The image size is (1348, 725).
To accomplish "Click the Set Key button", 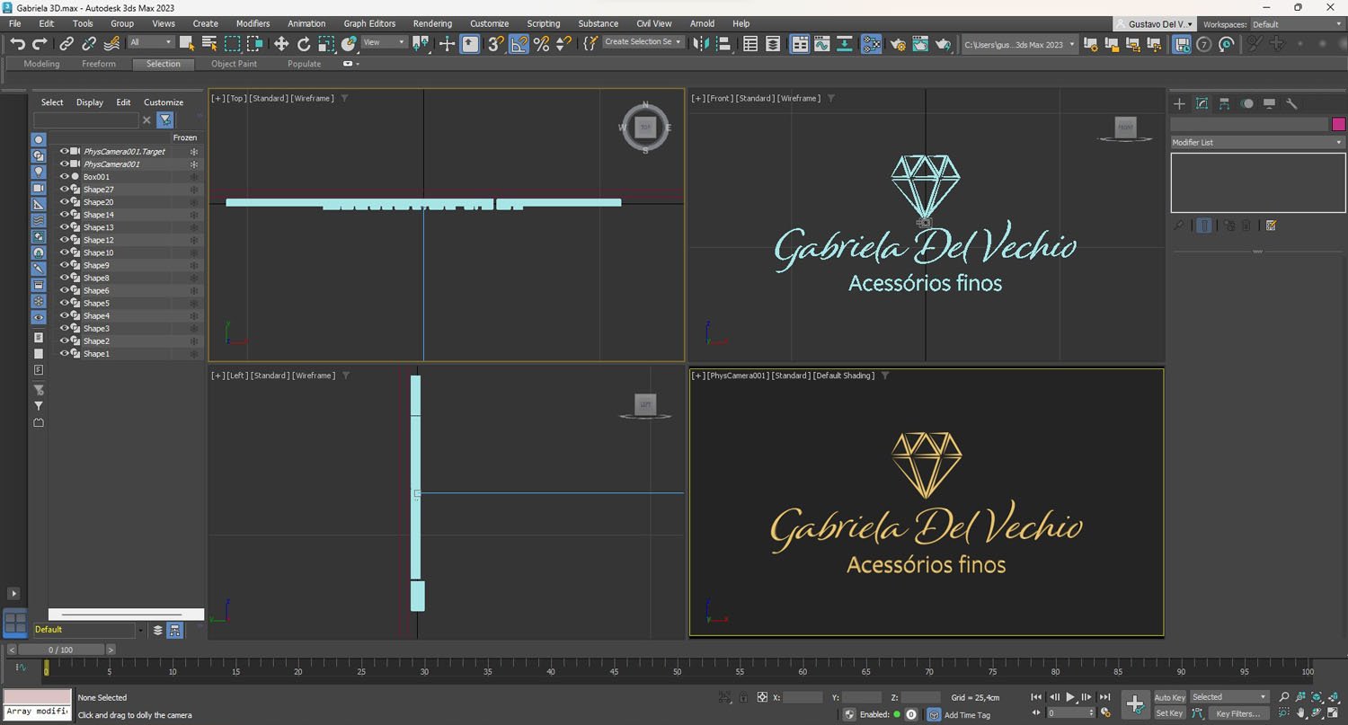I will 1169,713.
